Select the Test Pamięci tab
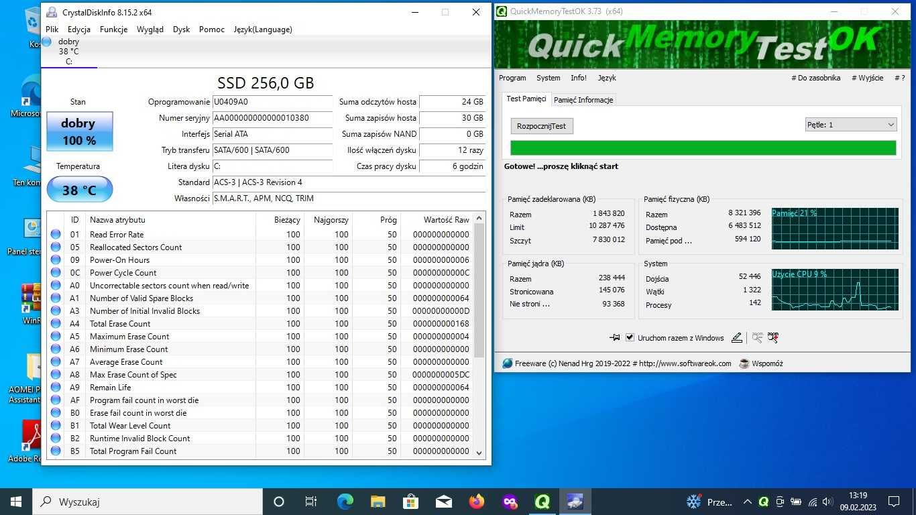The width and height of the screenshot is (916, 515). pyautogui.click(x=526, y=99)
